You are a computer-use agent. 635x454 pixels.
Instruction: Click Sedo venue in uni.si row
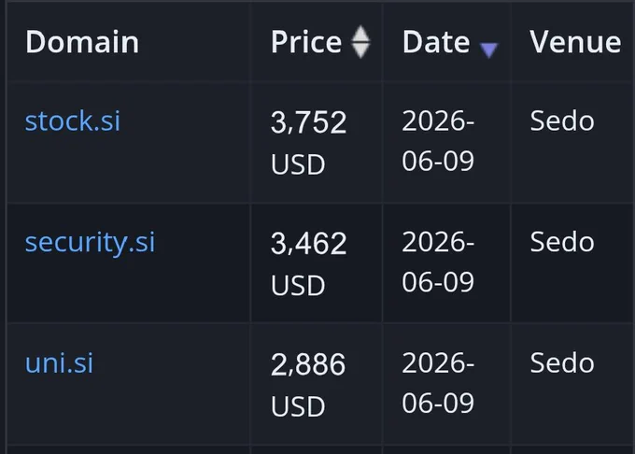tap(562, 362)
